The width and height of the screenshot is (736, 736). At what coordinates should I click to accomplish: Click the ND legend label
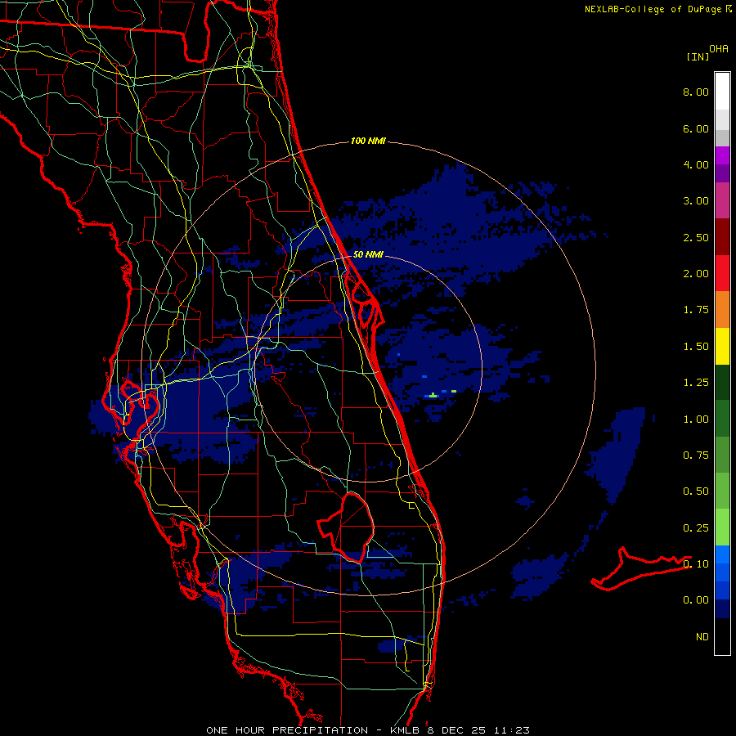pos(702,637)
